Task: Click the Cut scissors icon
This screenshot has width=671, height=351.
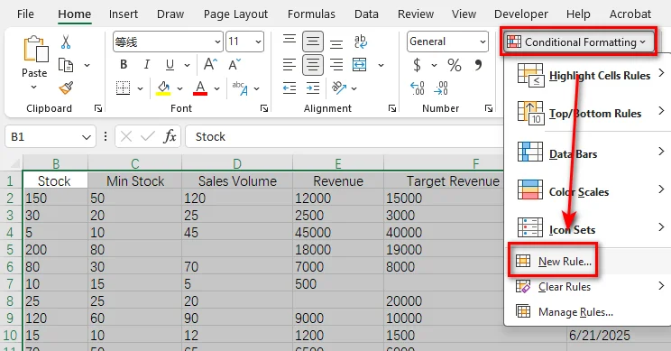Action: [66, 42]
